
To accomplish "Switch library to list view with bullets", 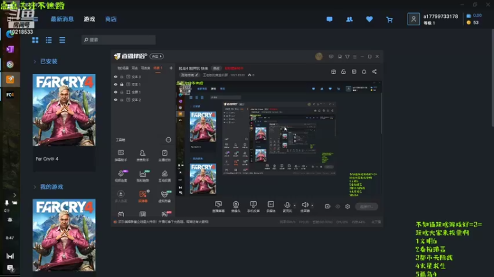I will click(49, 40).
